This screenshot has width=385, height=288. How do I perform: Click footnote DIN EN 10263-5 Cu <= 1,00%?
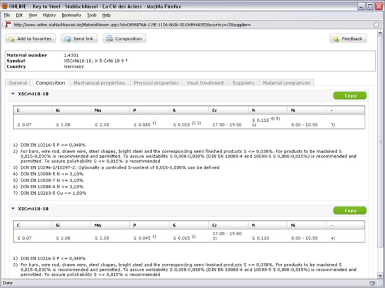click(53, 193)
